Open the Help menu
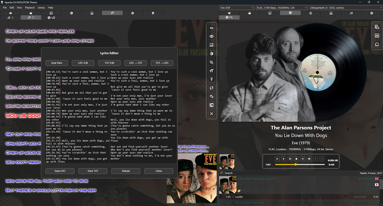The image size is (383, 206). tap(51, 7)
